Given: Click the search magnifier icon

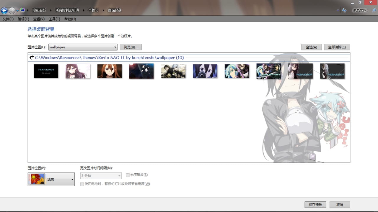Looking at the screenshot, I should pos(374,10).
